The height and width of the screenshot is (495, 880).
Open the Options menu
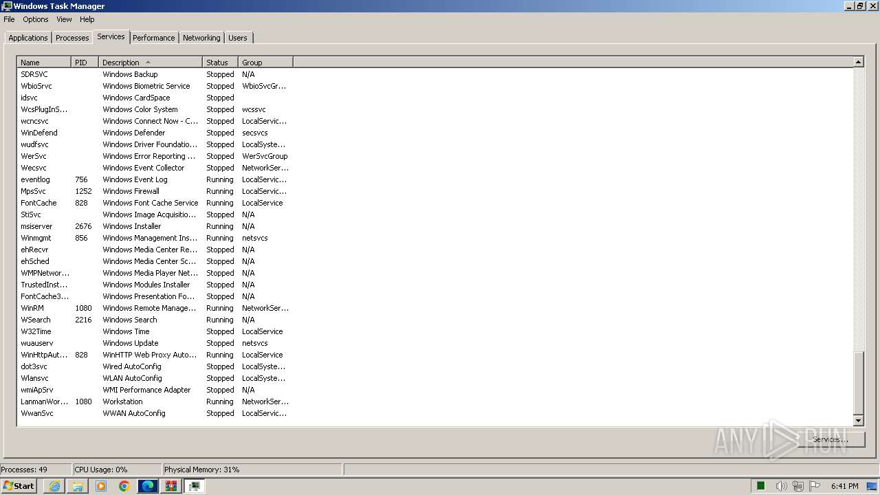coord(36,19)
